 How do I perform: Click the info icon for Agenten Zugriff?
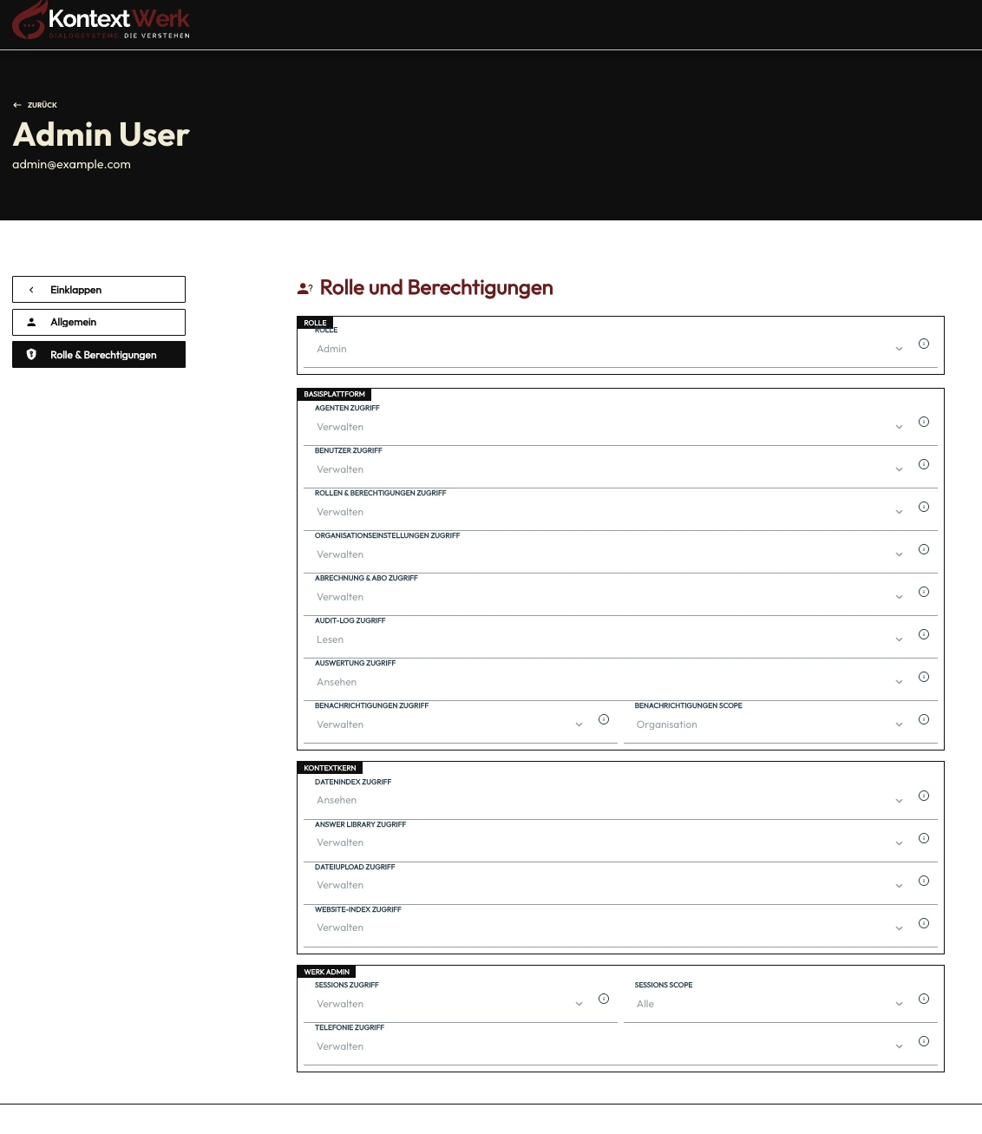pyautogui.click(x=924, y=422)
